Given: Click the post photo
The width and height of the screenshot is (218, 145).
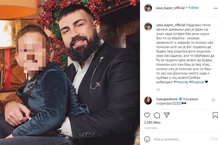Looking at the screenshot, I should tap(70, 72).
